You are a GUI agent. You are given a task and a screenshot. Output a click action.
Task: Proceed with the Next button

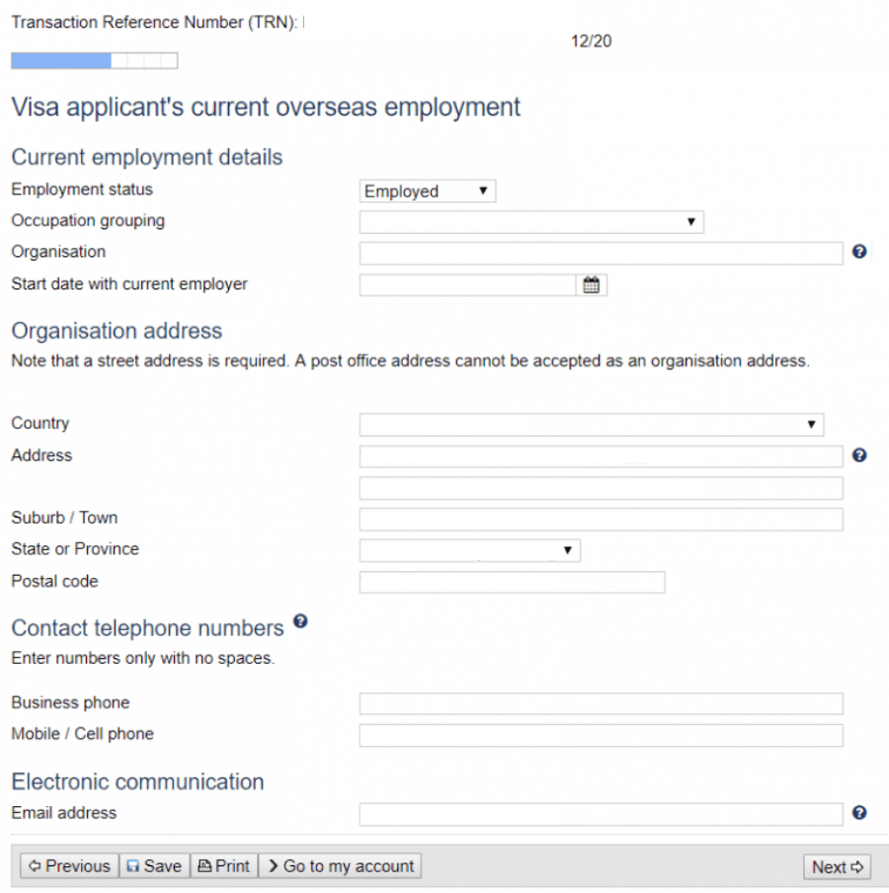click(837, 867)
